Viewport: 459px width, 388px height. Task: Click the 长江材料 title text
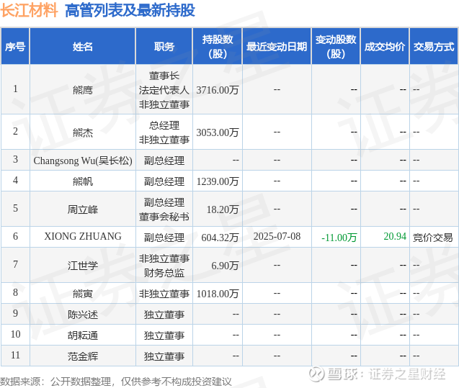click(x=29, y=11)
